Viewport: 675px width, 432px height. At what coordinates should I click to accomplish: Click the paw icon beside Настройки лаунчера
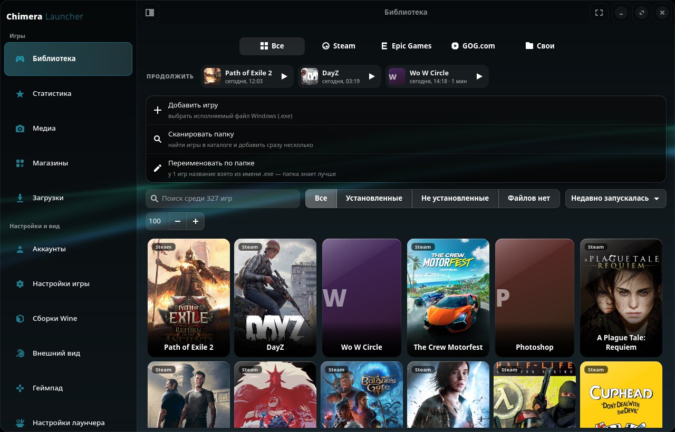pos(20,423)
